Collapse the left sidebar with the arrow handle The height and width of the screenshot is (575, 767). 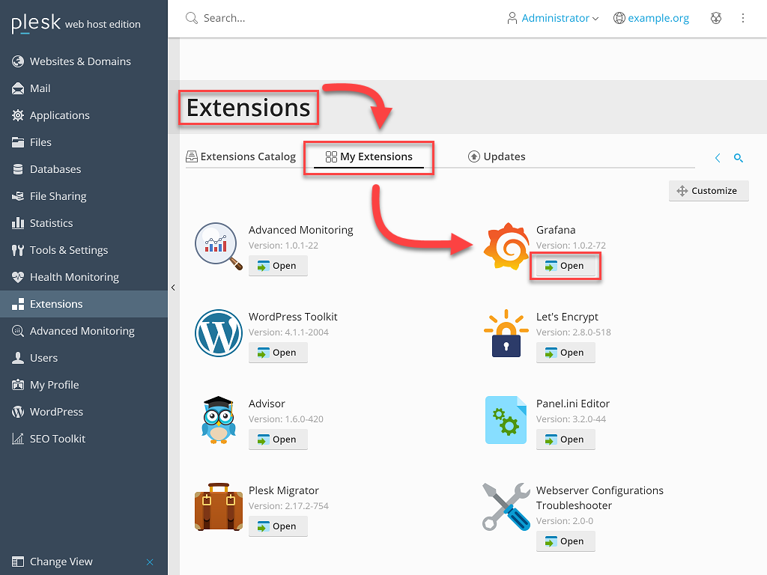[x=173, y=287]
